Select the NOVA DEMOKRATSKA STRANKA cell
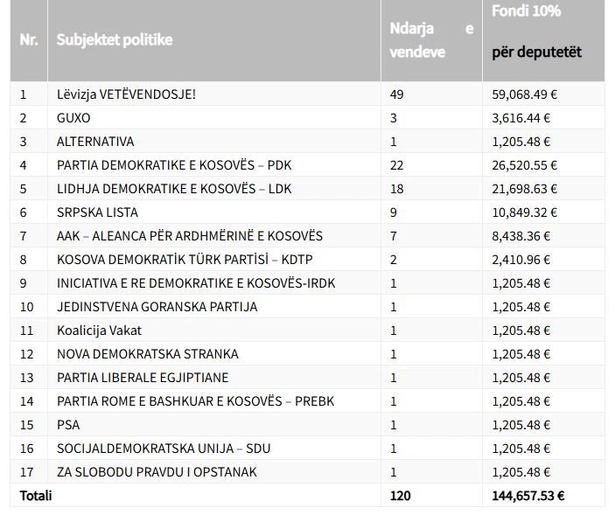This screenshot has width=615, height=515. 148,354
